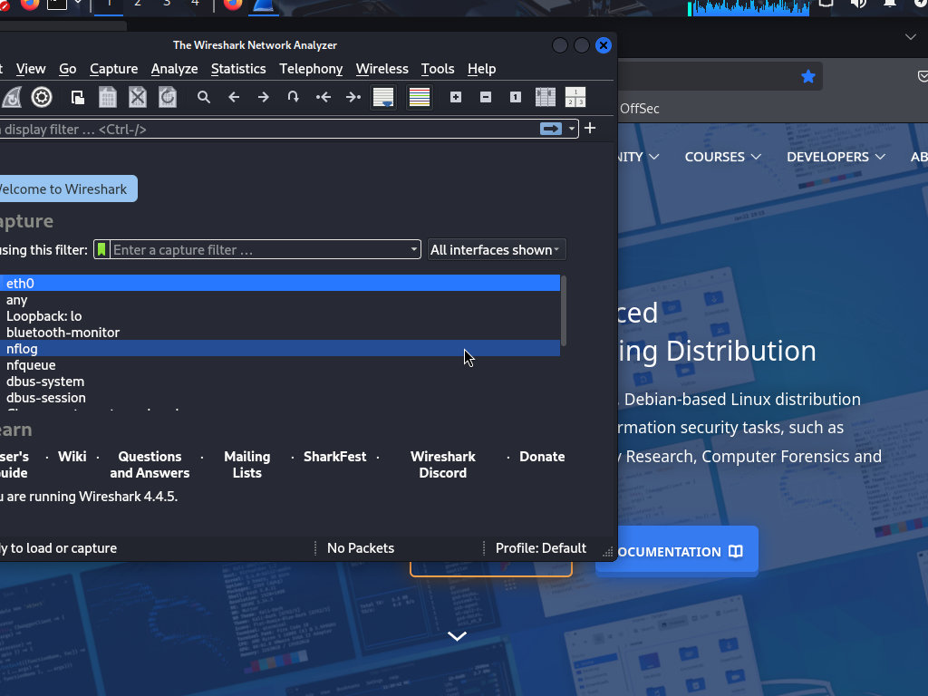Open the All interfaces shown dropdown

[497, 250]
